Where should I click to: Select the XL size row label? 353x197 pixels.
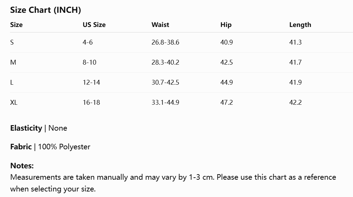tap(14, 102)
